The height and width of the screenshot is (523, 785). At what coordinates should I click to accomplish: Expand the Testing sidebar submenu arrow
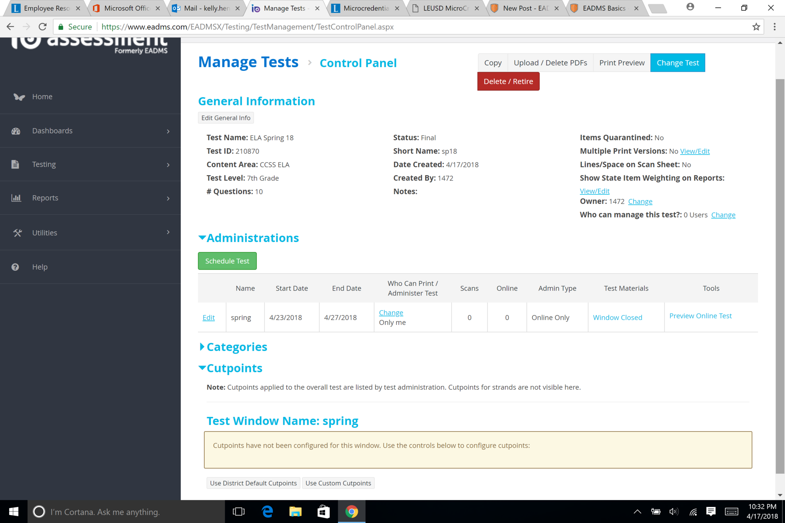pyautogui.click(x=168, y=165)
